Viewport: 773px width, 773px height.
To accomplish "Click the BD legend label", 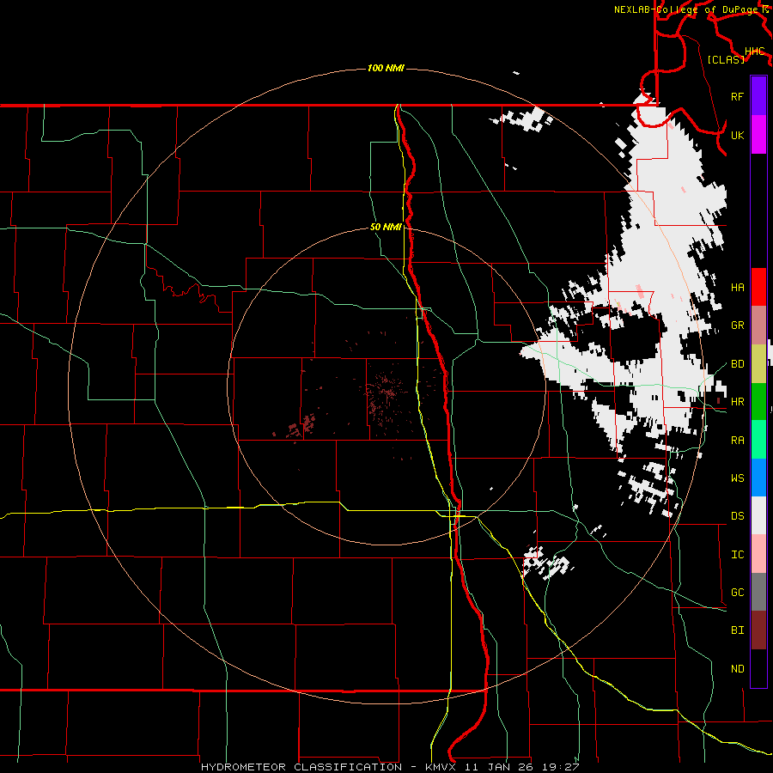I will pos(737,364).
